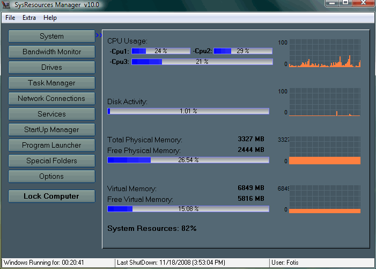Click the disk activity history graph

325,102
